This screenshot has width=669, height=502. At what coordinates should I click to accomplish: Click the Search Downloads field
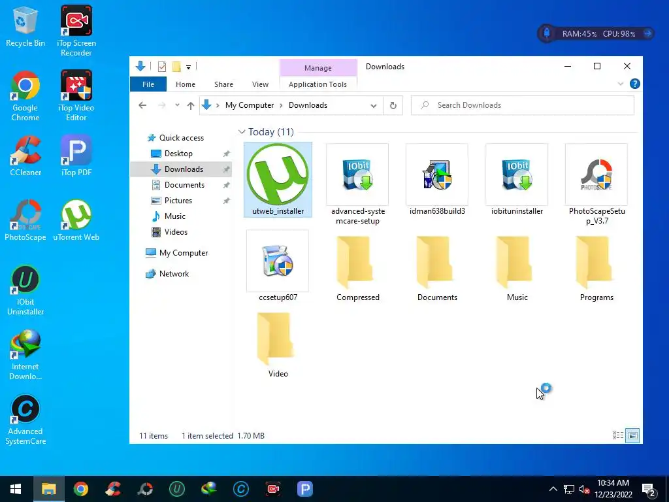(523, 105)
